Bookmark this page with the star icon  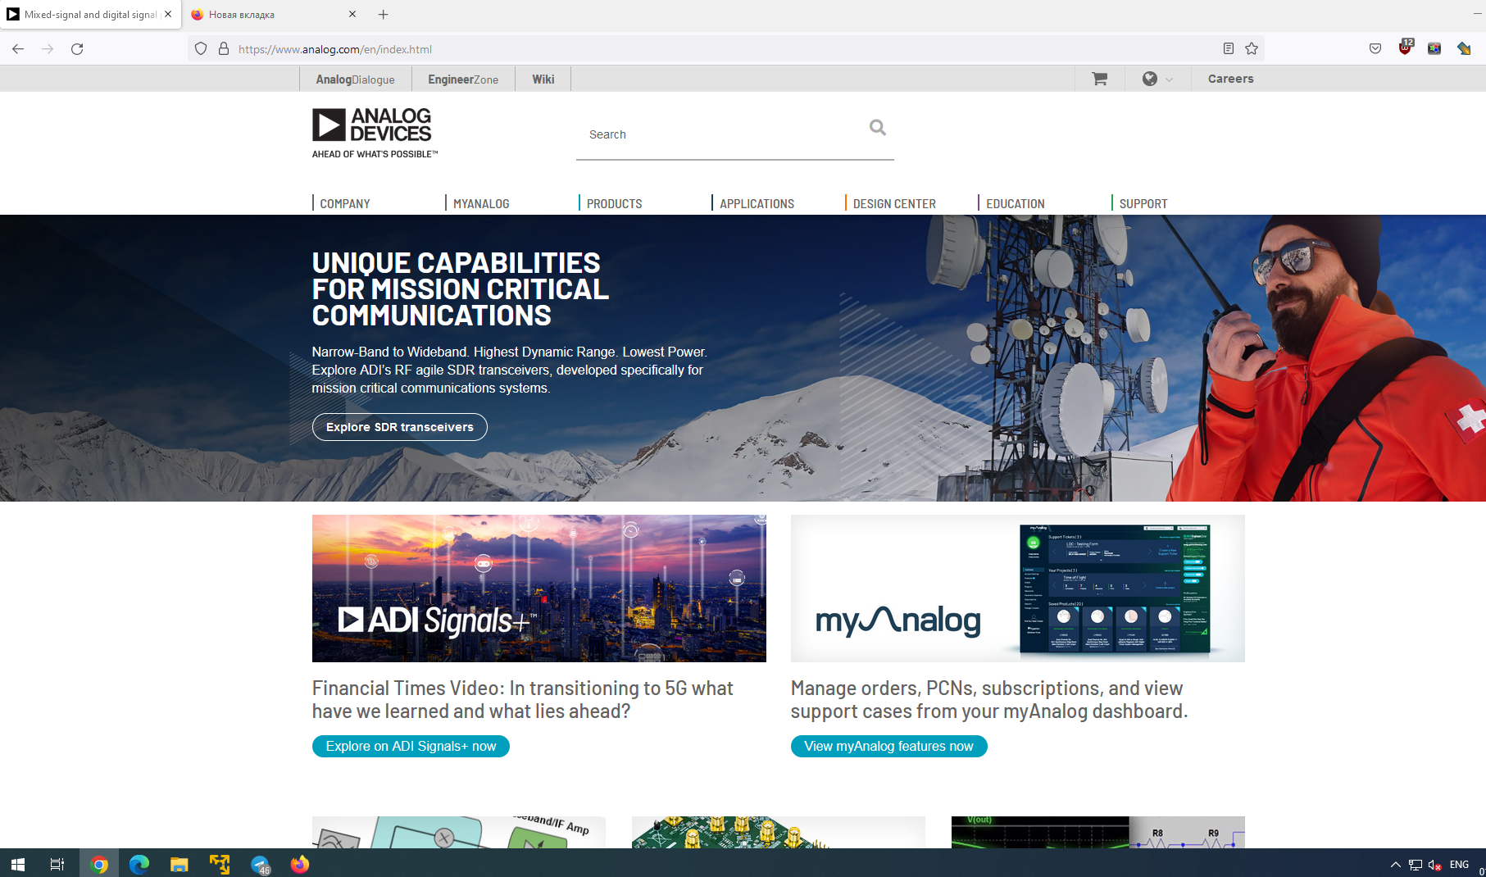pyautogui.click(x=1252, y=49)
